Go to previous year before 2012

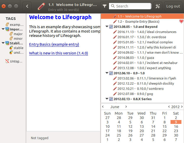[x=169, y=107]
